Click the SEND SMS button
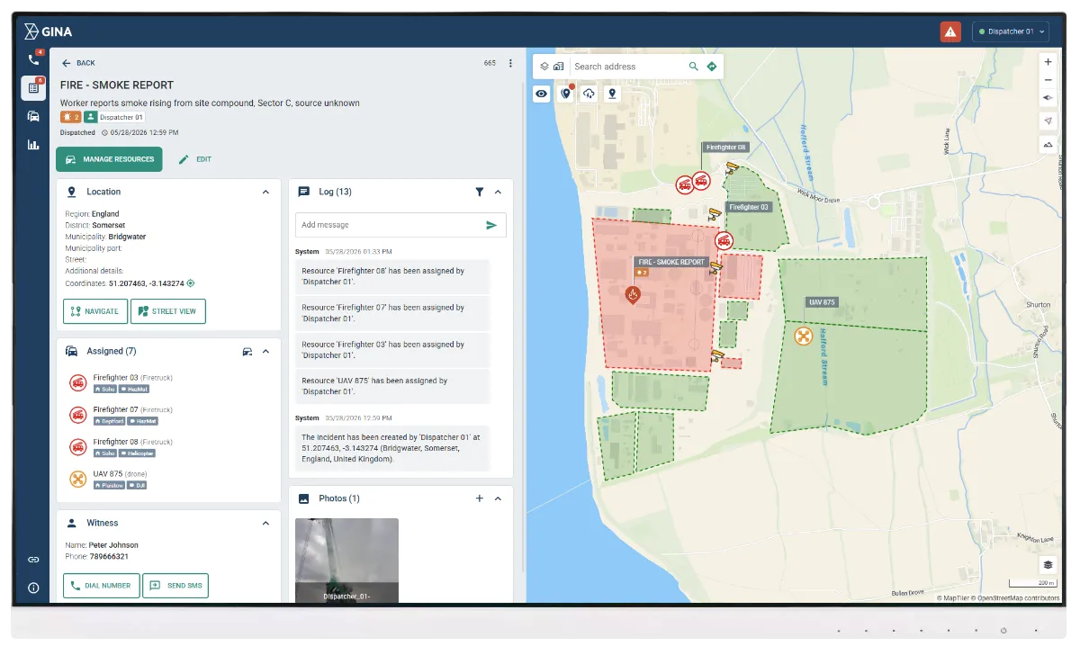Screen dimensions: 1080x646 coord(175,586)
